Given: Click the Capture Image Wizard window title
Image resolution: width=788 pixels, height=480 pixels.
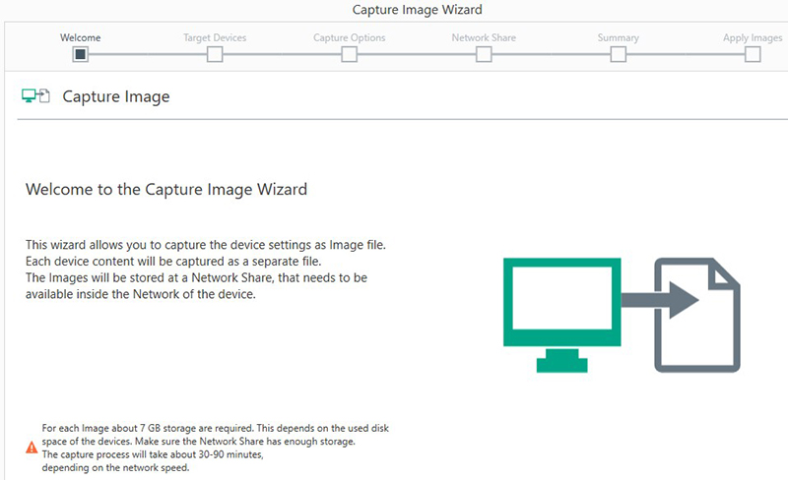Looking at the screenshot, I should tap(417, 10).
